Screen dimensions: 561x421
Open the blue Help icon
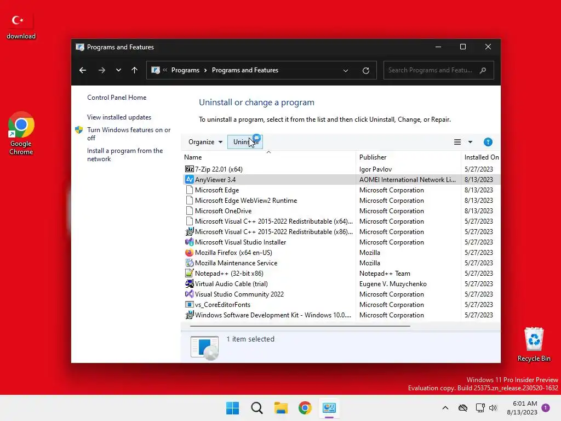(488, 142)
